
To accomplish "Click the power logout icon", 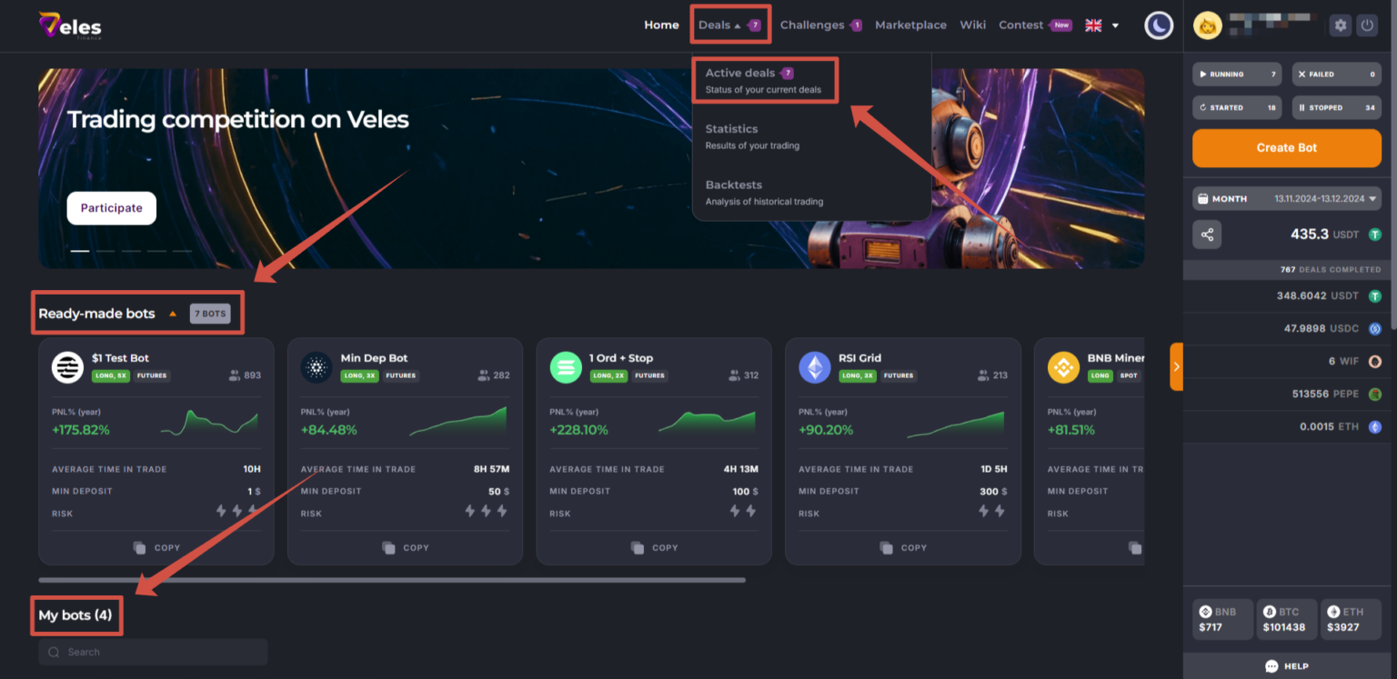I will tap(1367, 25).
